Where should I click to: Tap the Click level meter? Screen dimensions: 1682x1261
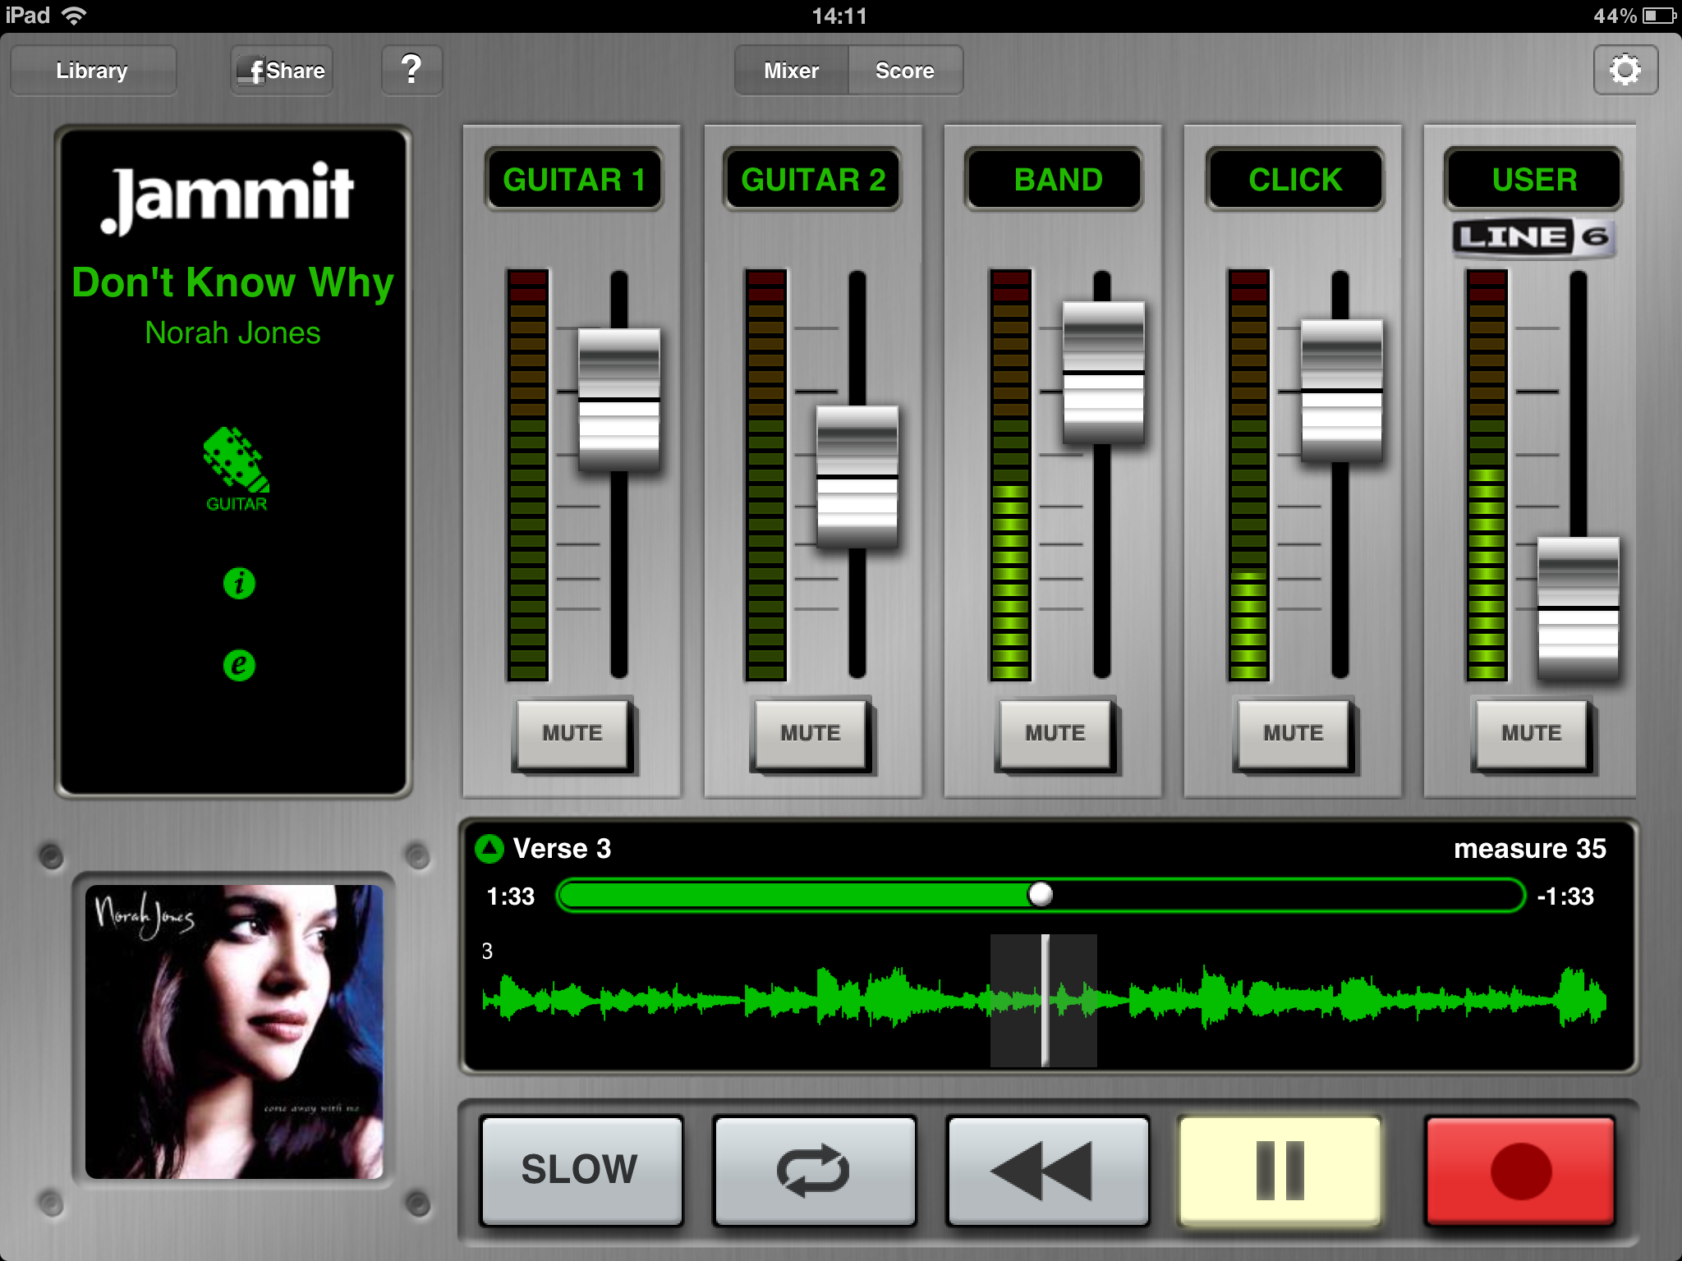(x=1248, y=475)
